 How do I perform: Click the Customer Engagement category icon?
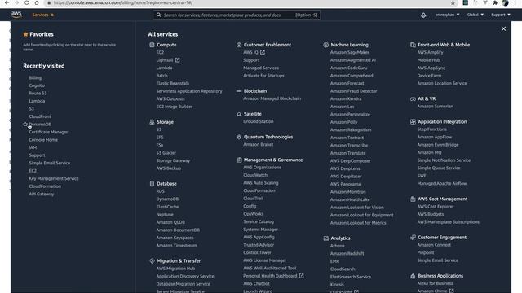[413, 237]
